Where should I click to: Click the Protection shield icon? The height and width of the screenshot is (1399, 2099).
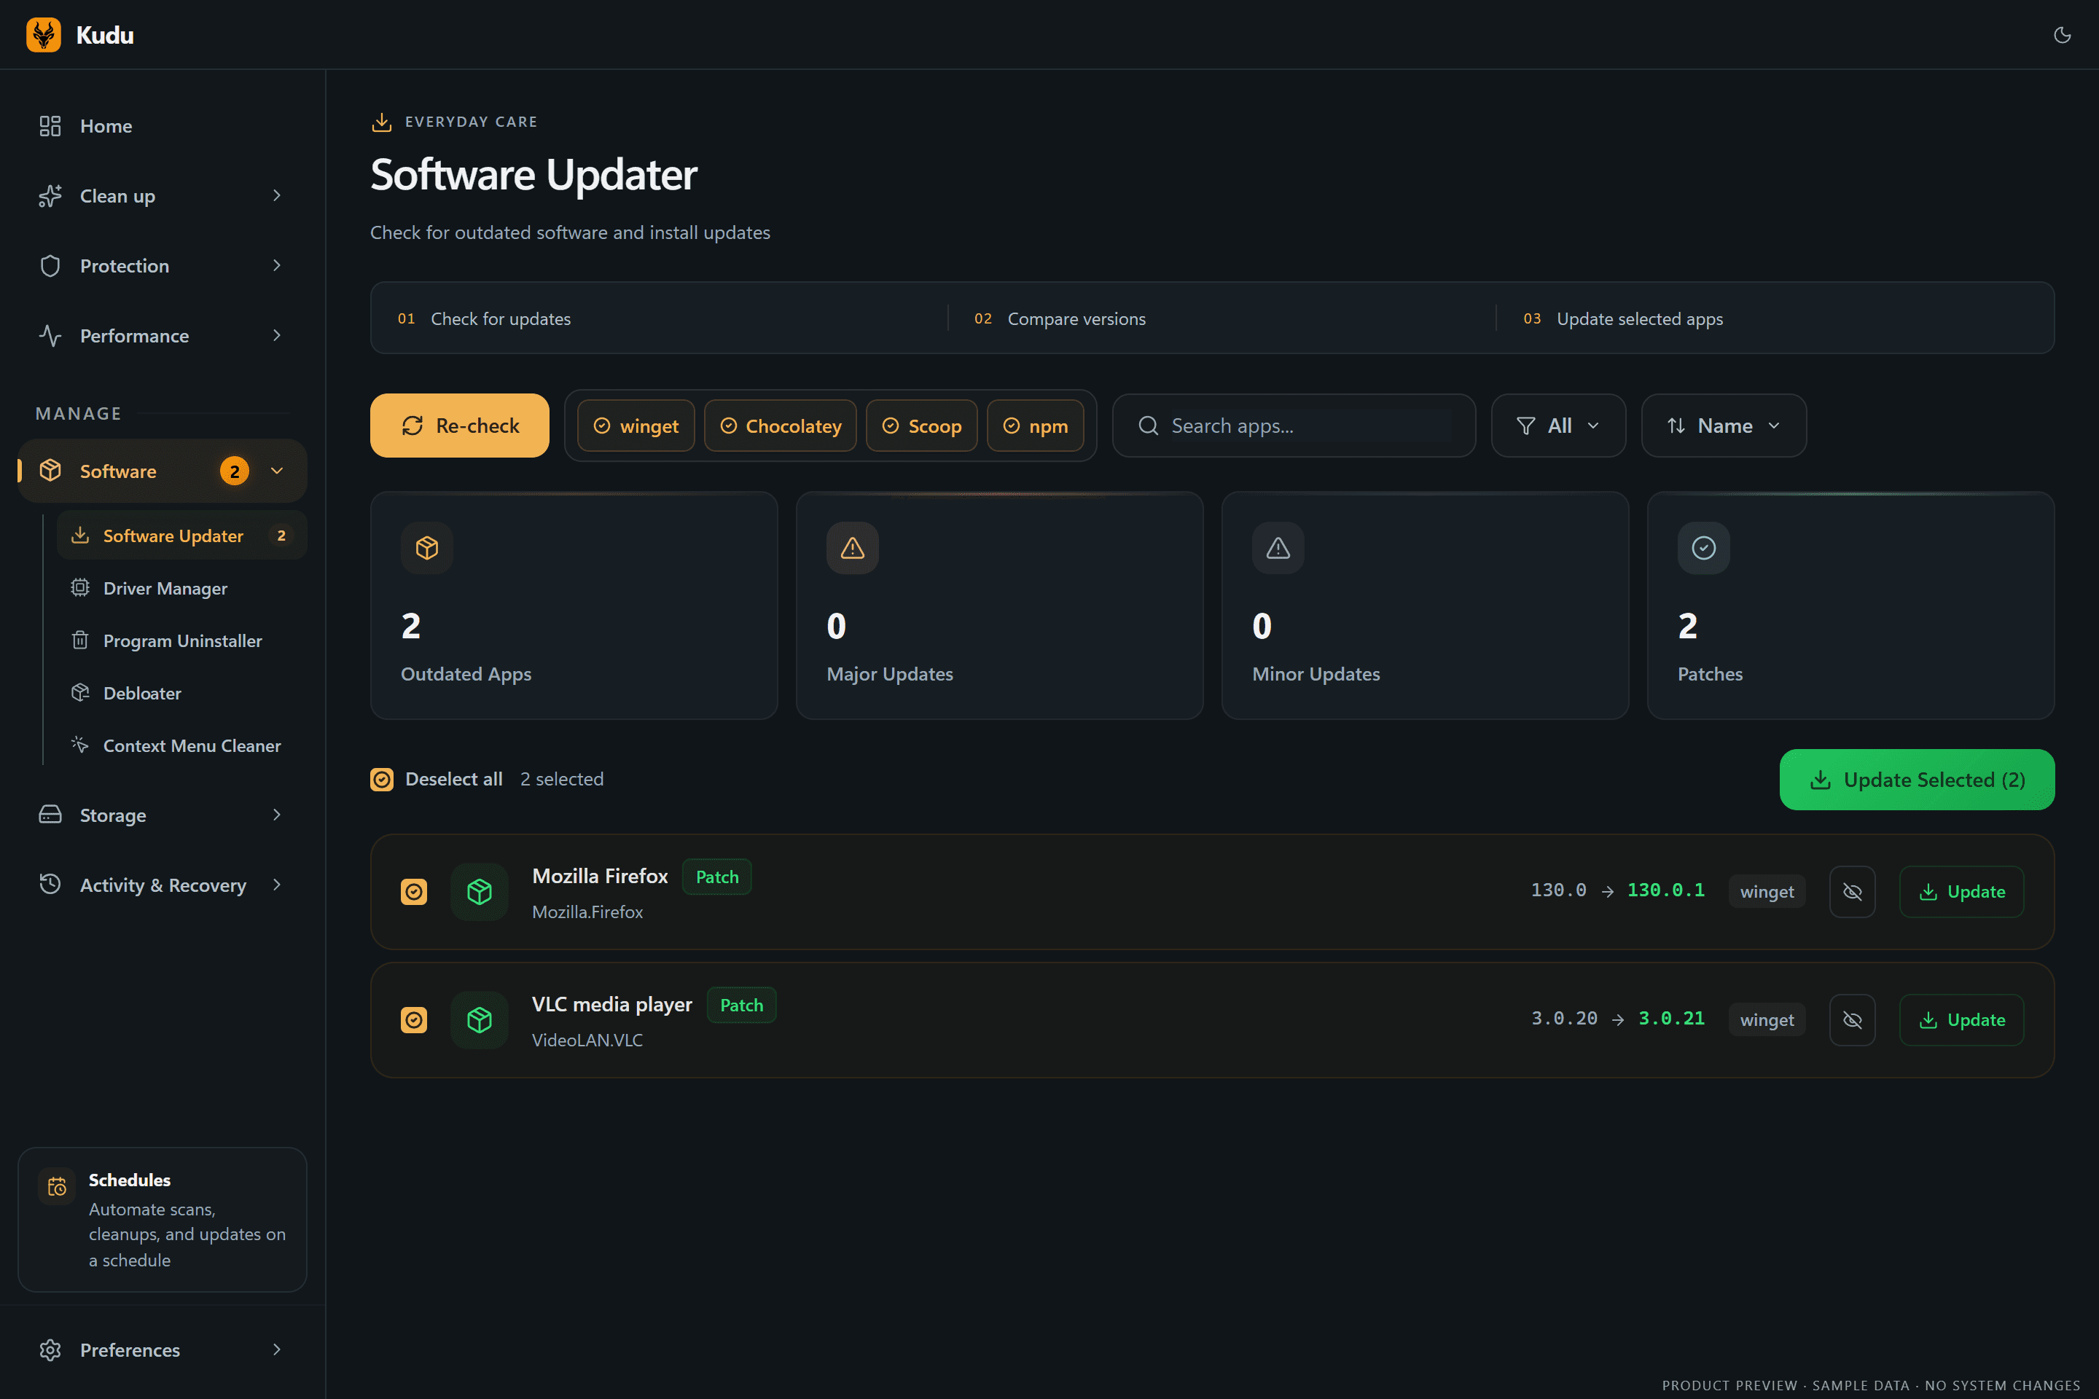point(50,266)
